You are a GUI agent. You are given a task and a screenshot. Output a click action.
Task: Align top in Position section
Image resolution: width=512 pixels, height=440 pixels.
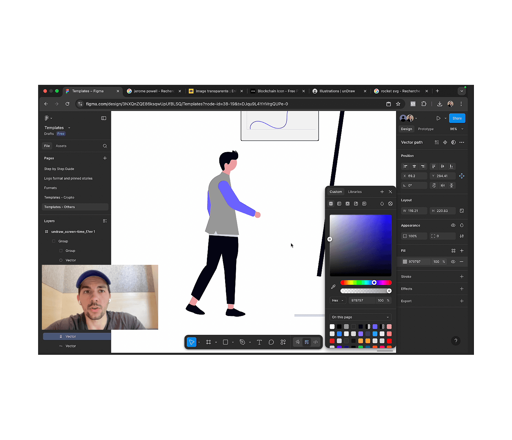(434, 166)
